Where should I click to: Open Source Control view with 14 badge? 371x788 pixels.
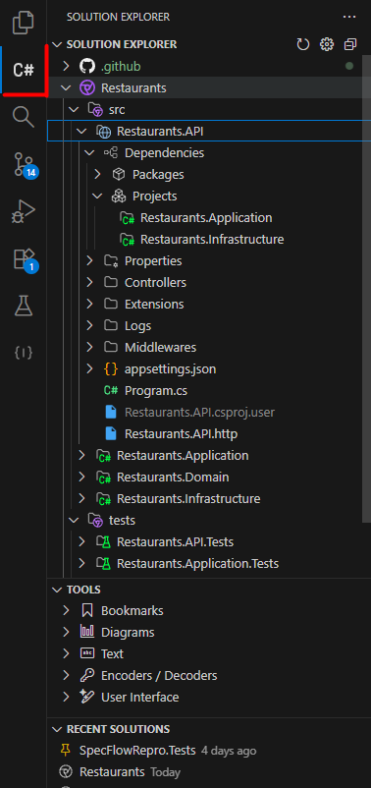coord(25,165)
